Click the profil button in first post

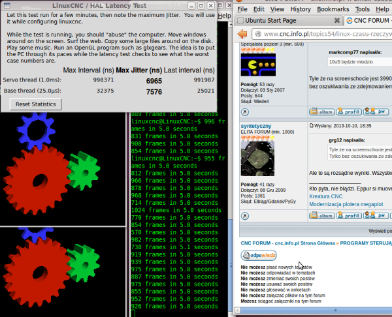pyautogui.click(x=349, y=112)
